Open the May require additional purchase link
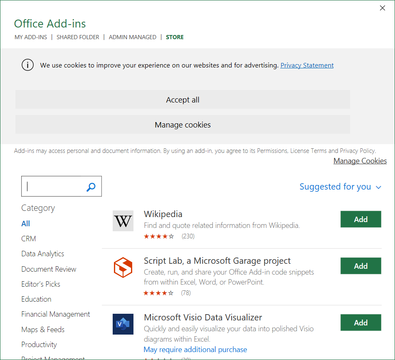The width and height of the screenshot is (395, 360). click(195, 350)
